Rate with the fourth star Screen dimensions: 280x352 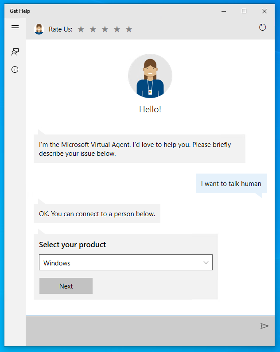(x=117, y=29)
